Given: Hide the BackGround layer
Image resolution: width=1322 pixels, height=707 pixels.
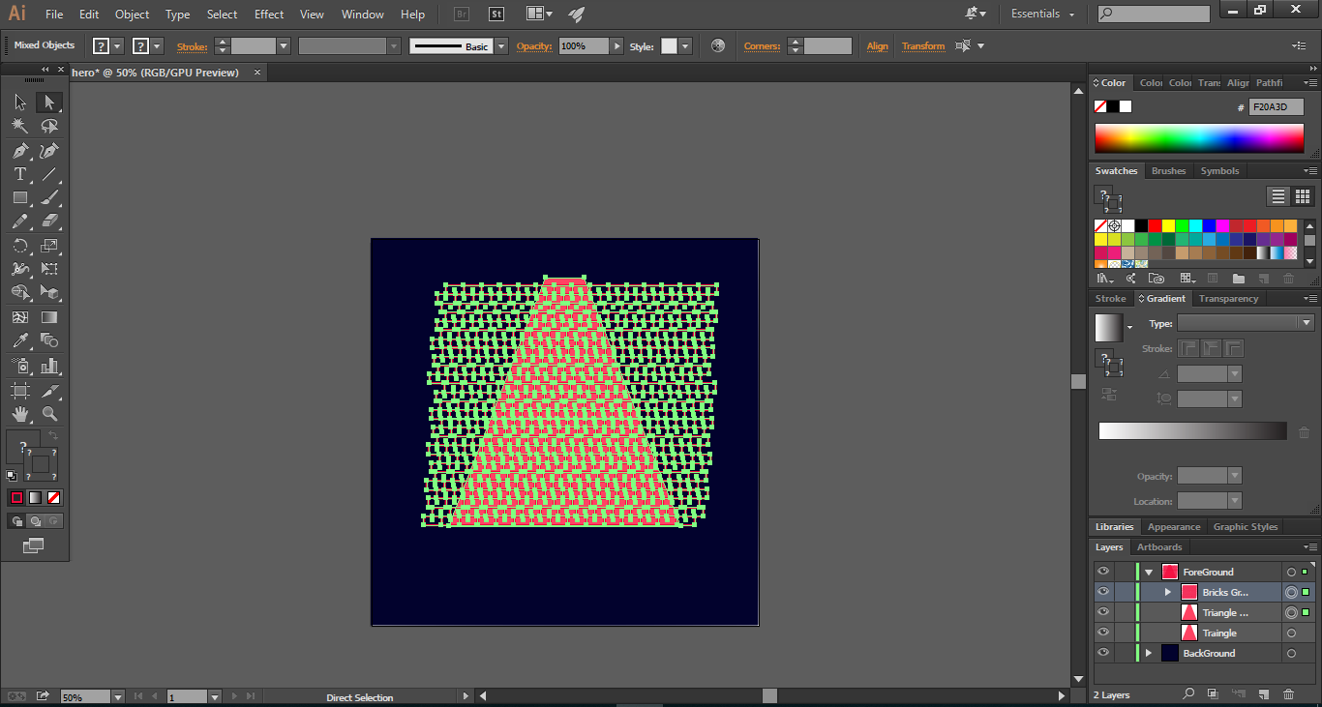Looking at the screenshot, I should (x=1102, y=652).
